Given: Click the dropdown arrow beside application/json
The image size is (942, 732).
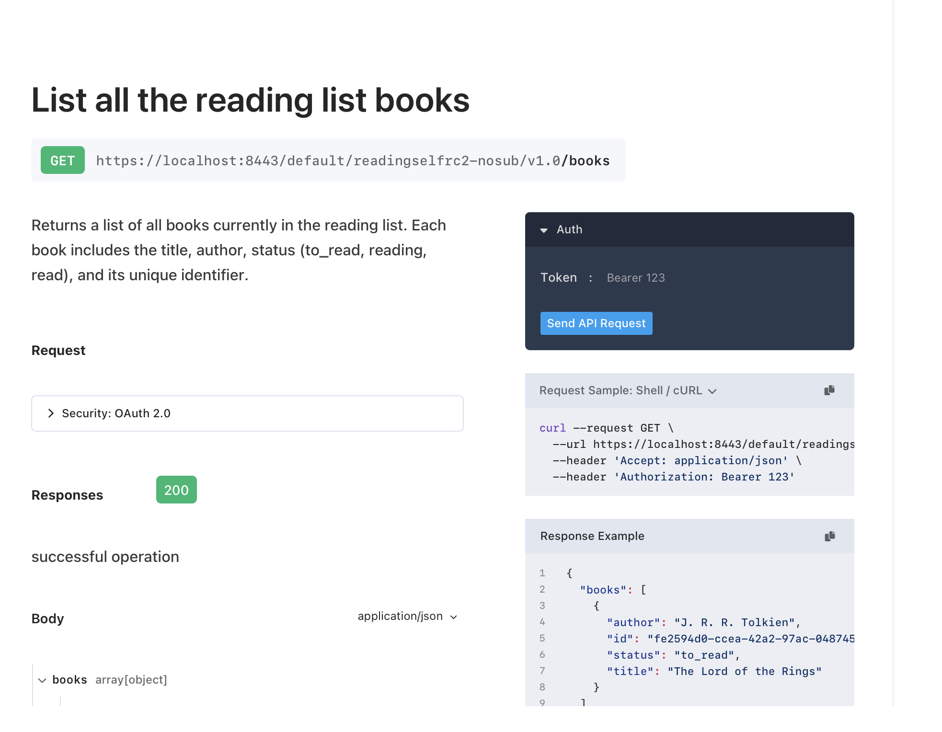Looking at the screenshot, I should pyautogui.click(x=453, y=617).
